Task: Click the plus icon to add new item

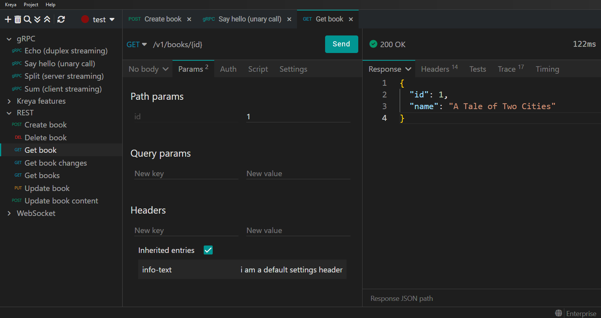Action: pyautogui.click(x=8, y=19)
